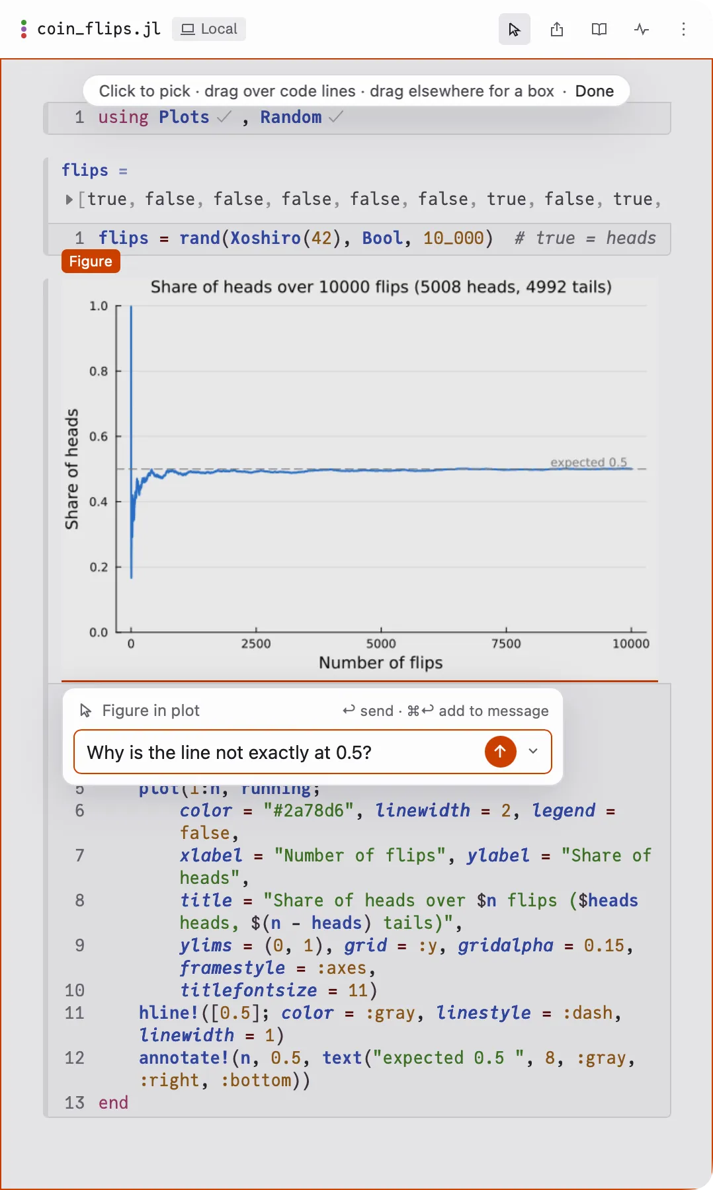Click the 'end' keyword on line 13
Image resolution: width=713 pixels, height=1190 pixels.
click(113, 1103)
